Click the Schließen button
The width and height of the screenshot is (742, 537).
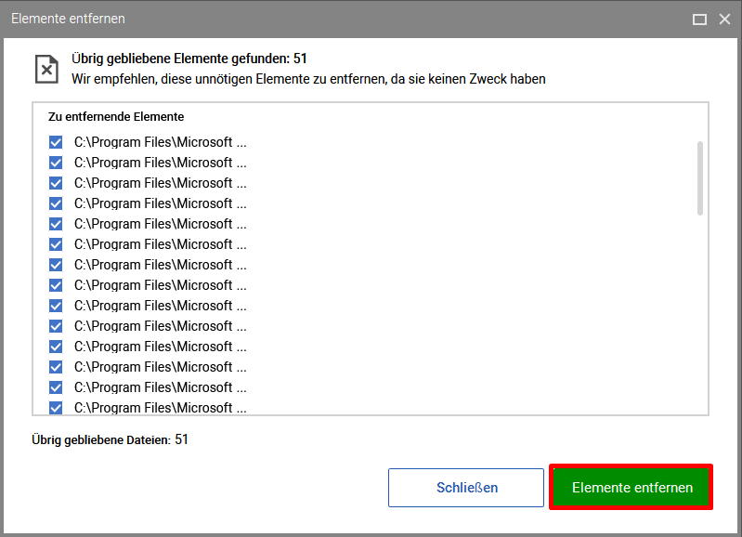[x=466, y=488]
